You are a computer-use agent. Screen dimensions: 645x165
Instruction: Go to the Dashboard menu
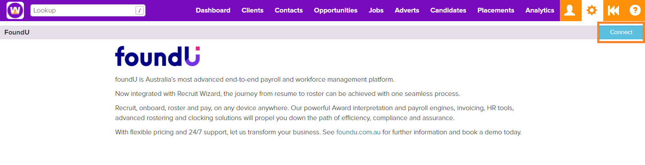pyautogui.click(x=213, y=10)
